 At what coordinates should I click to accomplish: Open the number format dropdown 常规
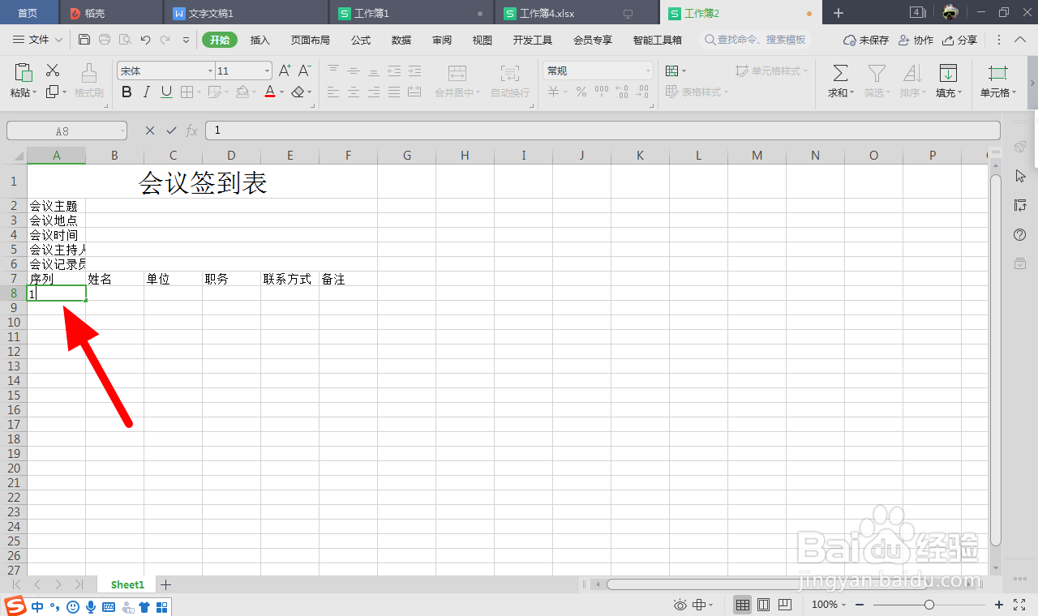(648, 71)
